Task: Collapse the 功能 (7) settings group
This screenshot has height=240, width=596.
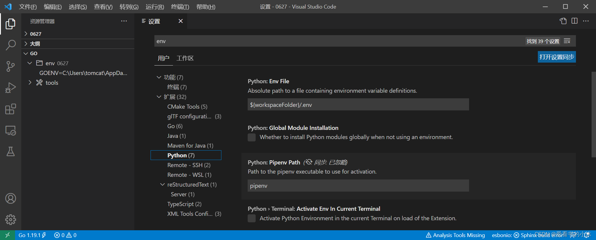Action: point(159,77)
